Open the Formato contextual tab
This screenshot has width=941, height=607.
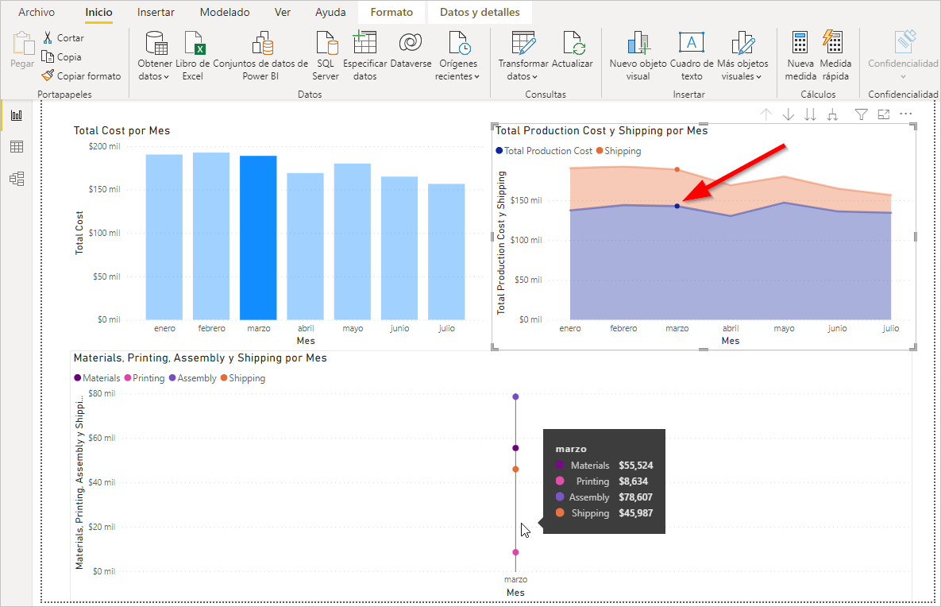(x=391, y=12)
